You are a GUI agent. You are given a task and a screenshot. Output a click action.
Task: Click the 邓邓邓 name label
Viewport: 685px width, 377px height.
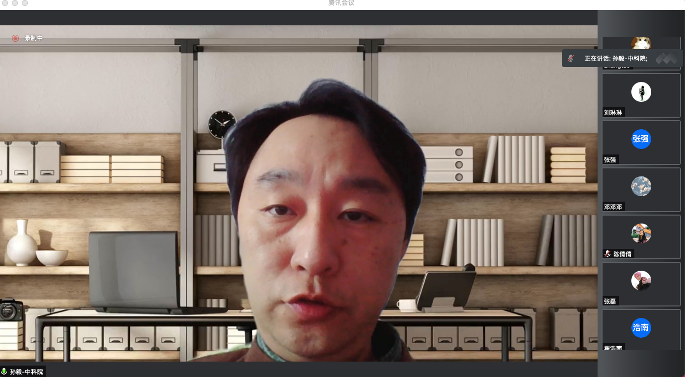click(613, 207)
